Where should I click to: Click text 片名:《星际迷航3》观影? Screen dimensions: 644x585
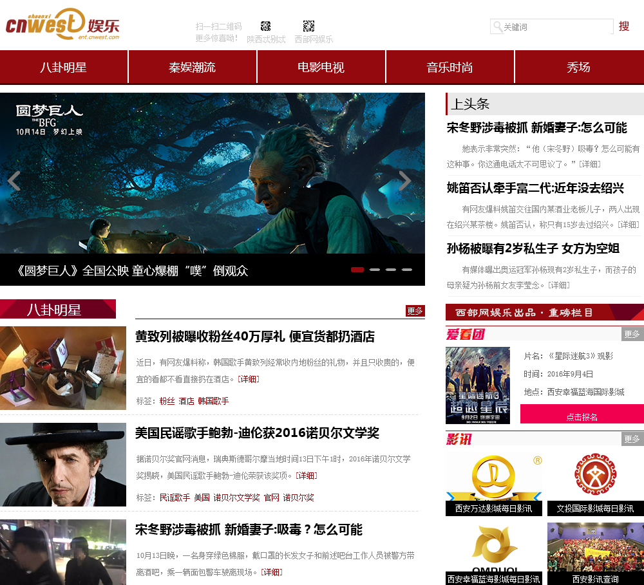pyautogui.click(x=569, y=356)
